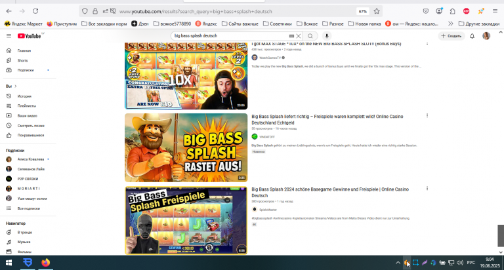
Task: Open video title Big Bass Splash liefert richtig
Action: [x=327, y=119]
